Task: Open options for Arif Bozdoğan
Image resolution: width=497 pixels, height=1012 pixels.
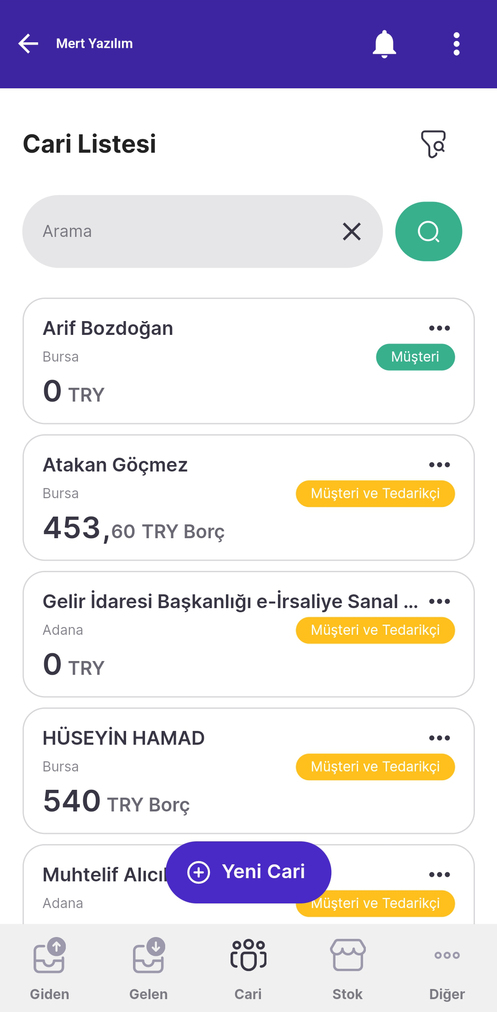Action: 439,328
